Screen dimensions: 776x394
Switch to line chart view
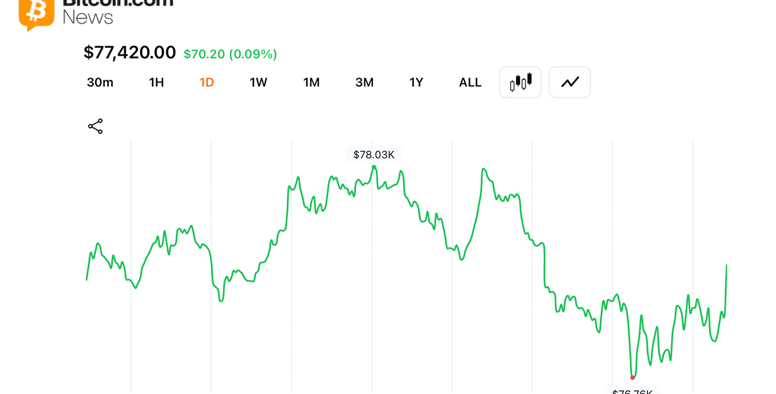pyautogui.click(x=570, y=82)
